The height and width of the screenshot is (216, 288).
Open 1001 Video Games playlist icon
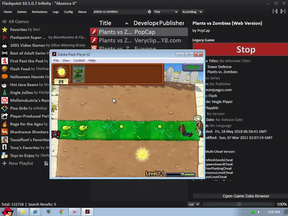pos(4,45)
